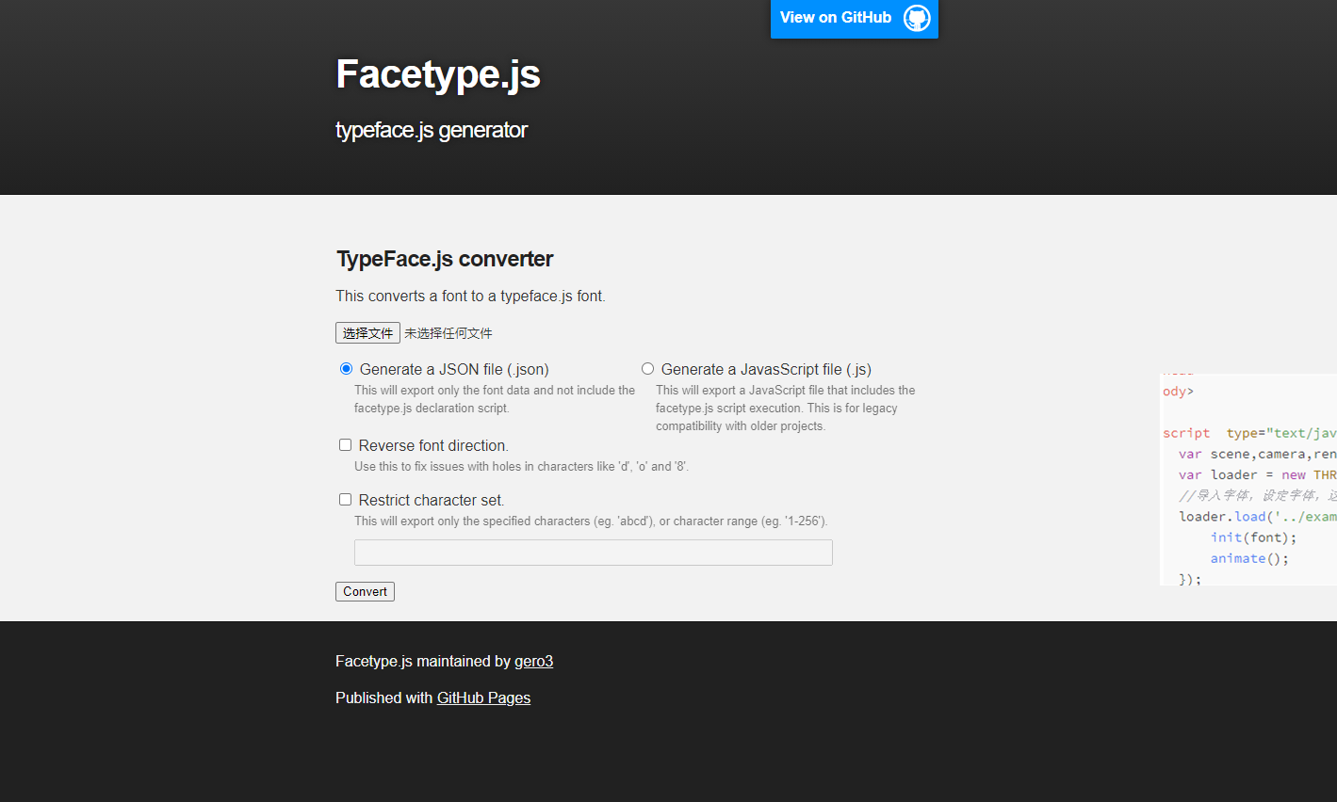Image resolution: width=1337 pixels, height=802 pixels.
Task: Click the code snippet thumbnail at right
Action: tap(1247, 479)
